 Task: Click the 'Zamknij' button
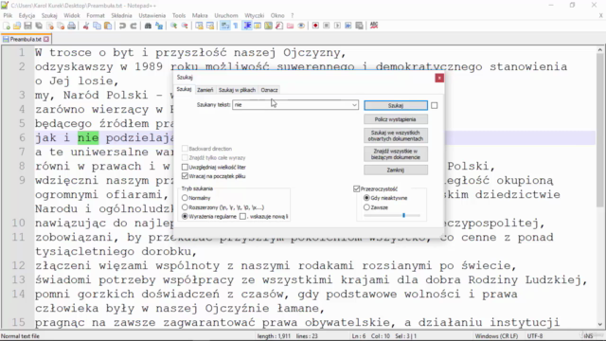point(396,170)
